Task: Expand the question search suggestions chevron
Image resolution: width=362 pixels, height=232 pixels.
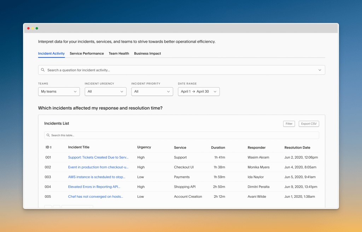Action: tap(320, 70)
